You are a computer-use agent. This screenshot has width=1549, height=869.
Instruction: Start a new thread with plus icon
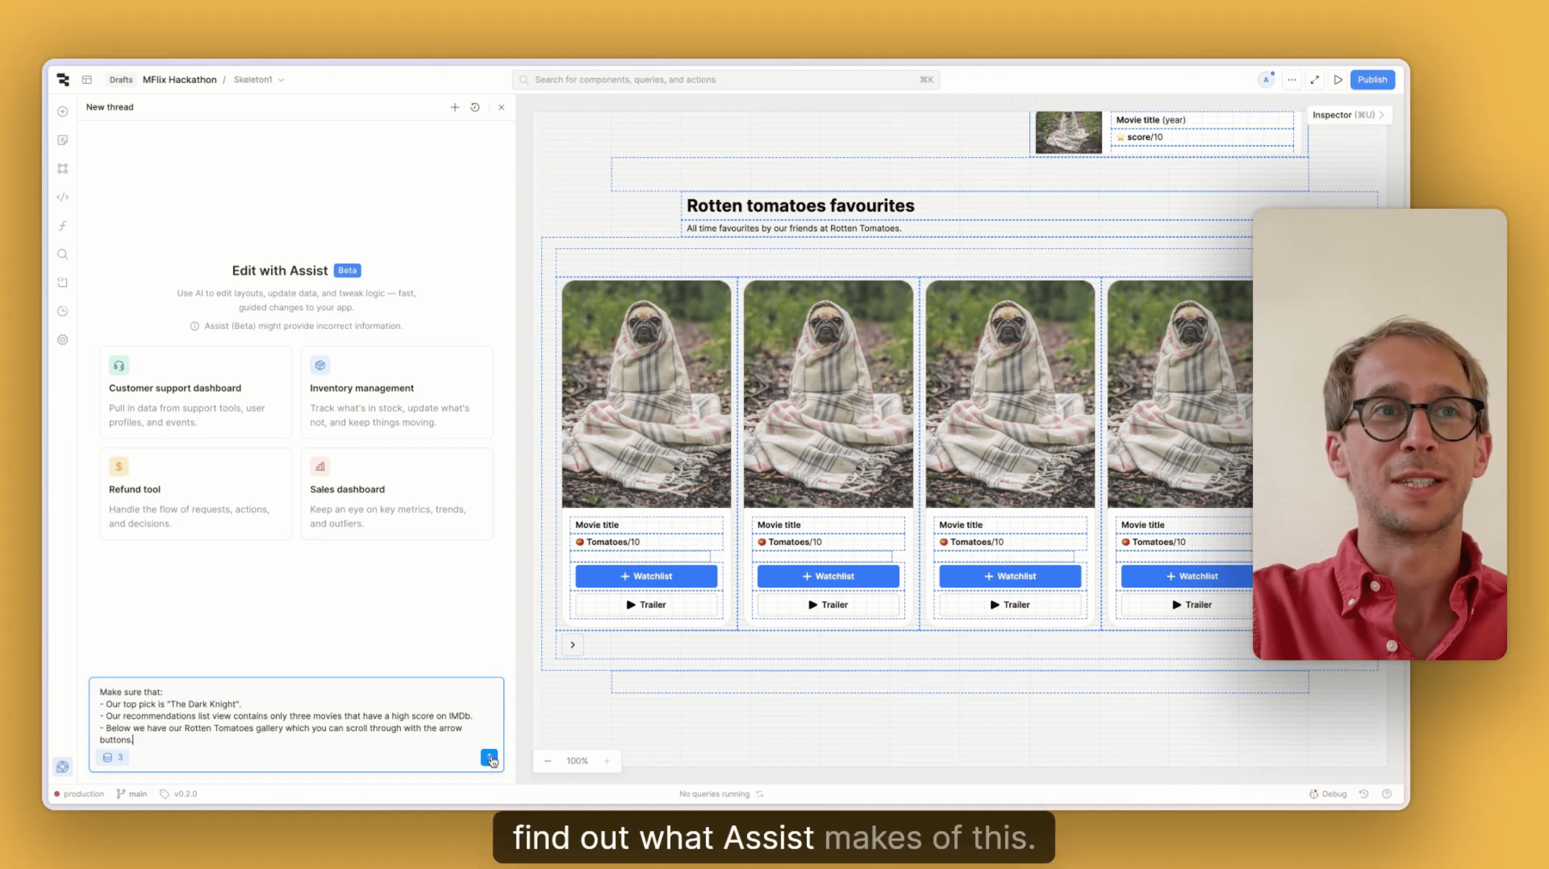pos(455,107)
